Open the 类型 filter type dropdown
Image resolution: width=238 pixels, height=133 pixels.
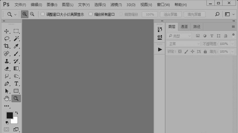point(179,36)
